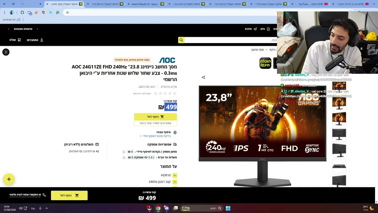Open Discord from the taskbar
The image size is (378, 213).
click(x=167, y=208)
